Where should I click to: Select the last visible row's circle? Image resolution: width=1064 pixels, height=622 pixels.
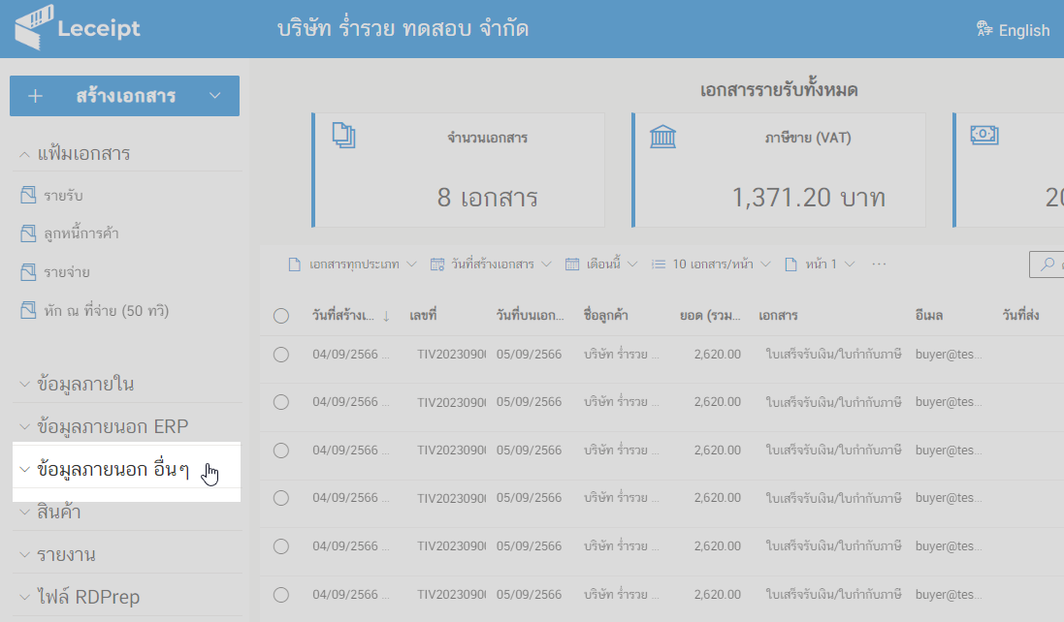click(280, 593)
